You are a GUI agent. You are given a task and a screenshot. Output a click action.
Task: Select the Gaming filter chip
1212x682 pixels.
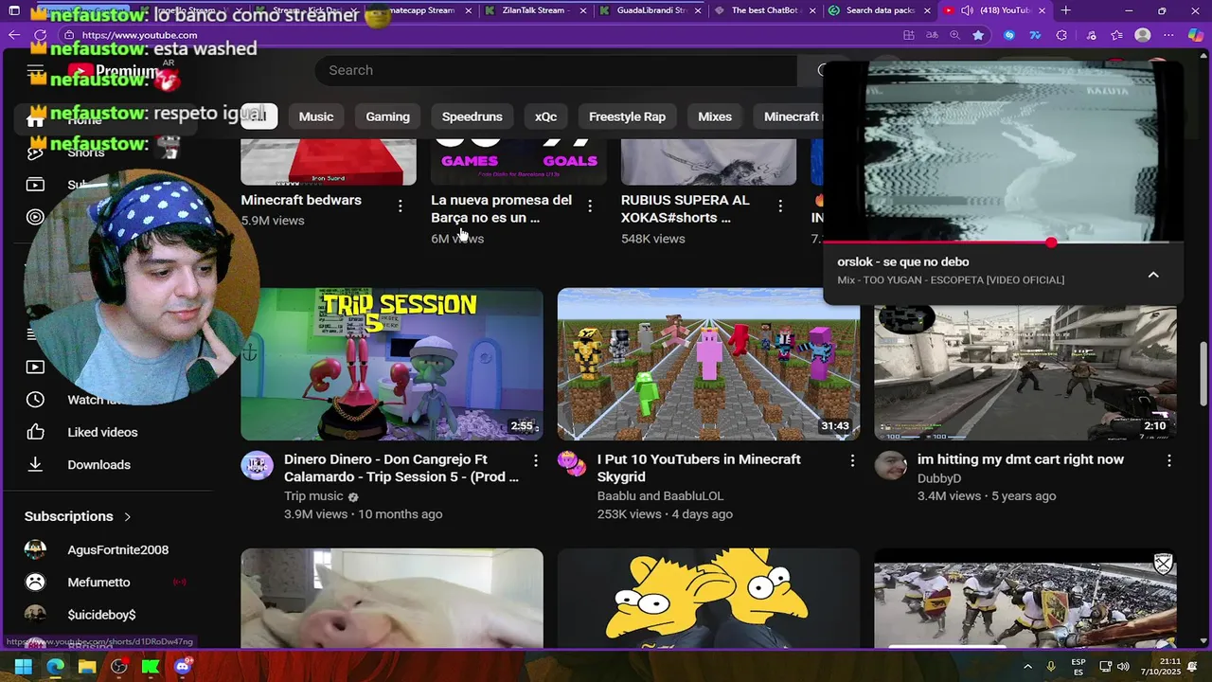tap(388, 117)
